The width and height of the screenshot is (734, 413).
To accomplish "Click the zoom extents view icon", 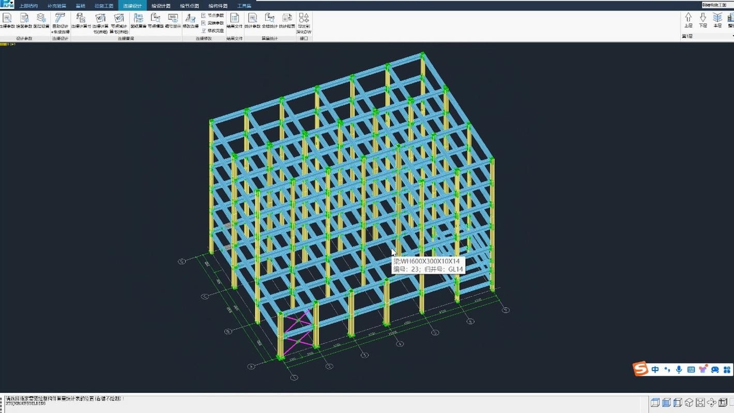I will (x=700, y=403).
